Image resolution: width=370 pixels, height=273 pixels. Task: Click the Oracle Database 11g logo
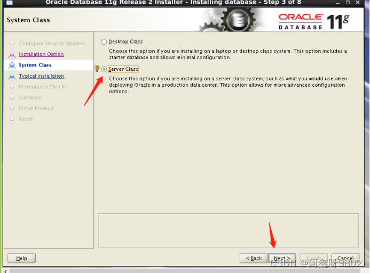[x=313, y=22]
